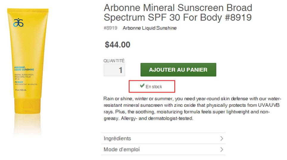Screen dimensions: 287x160
Task: Click the Liquid Sunshine text on tube
Action: pyautogui.click(x=24, y=69)
